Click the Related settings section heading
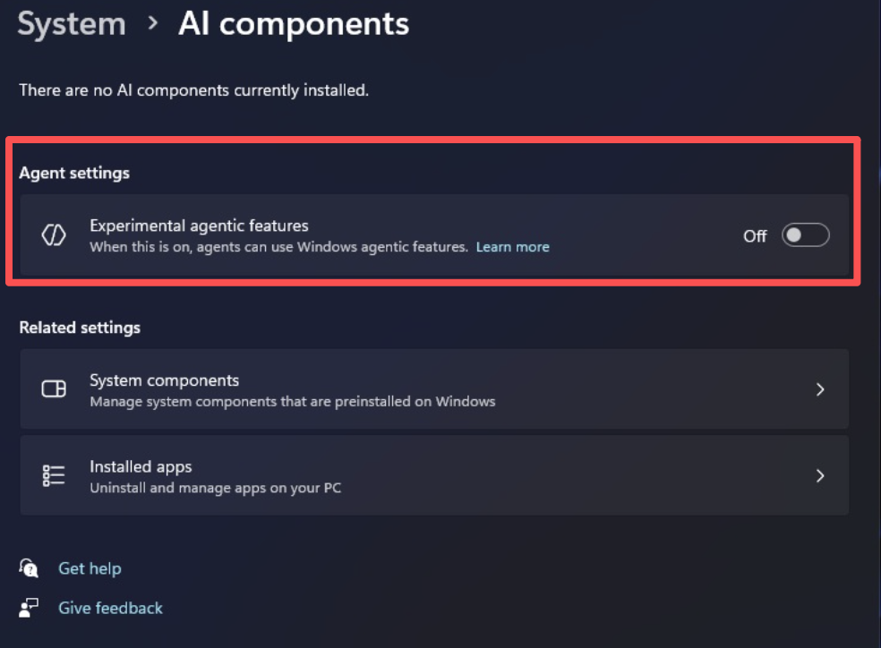The height and width of the screenshot is (648, 881). click(80, 328)
